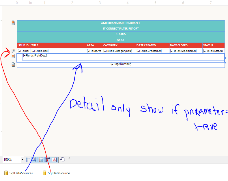228x181 pixels.
Task: Select the [= PageNumber] textbox
Action: click(x=121, y=64)
